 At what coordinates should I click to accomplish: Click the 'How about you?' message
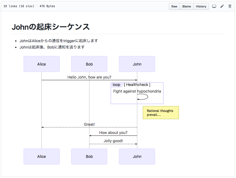click(x=113, y=133)
